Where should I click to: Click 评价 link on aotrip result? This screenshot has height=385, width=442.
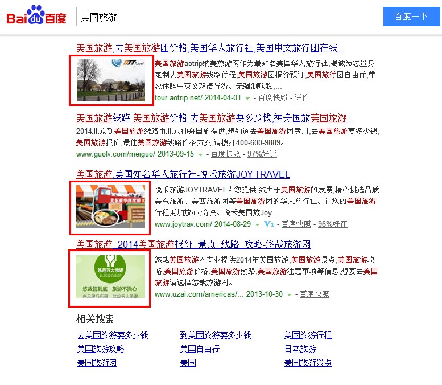coord(301,98)
